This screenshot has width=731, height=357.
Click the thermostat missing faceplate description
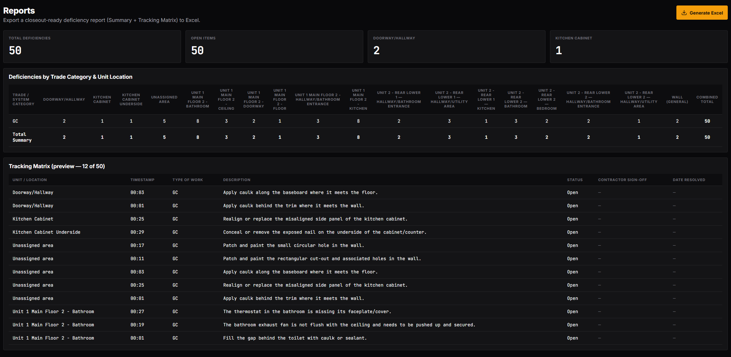[x=307, y=311]
